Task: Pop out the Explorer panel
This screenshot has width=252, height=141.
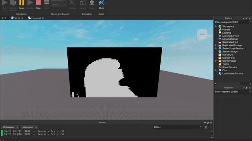Action: tap(246, 18)
